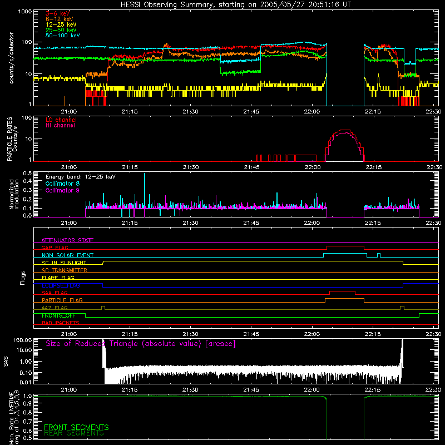The width and height of the screenshot is (445, 445).
Task: Click the raised SAA_FLAG step segment
Action: [342, 291]
